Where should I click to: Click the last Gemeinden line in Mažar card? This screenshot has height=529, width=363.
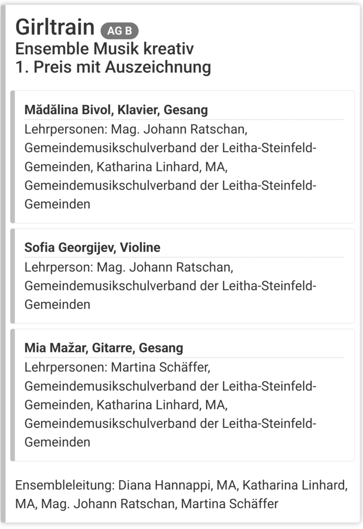(57, 442)
